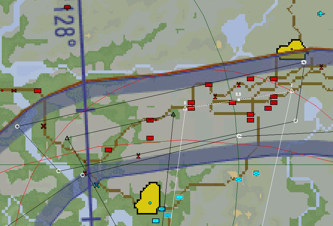333x226 pixels.
Task: Select the lower crossed red unit below waypoint 7
Action: (x=274, y=103)
